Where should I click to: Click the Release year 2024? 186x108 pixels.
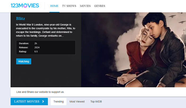coord(37,47)
